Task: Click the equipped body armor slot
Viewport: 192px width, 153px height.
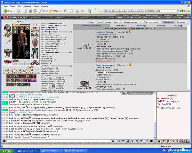Action: [x=8, y=53]
